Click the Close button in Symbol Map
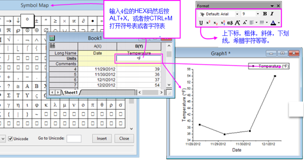The width and height of the screenshot is (304, 161). tap(124, 138)
